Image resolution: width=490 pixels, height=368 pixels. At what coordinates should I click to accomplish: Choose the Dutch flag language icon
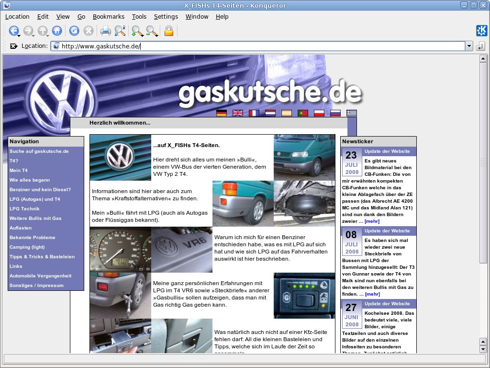pos(270,113)
